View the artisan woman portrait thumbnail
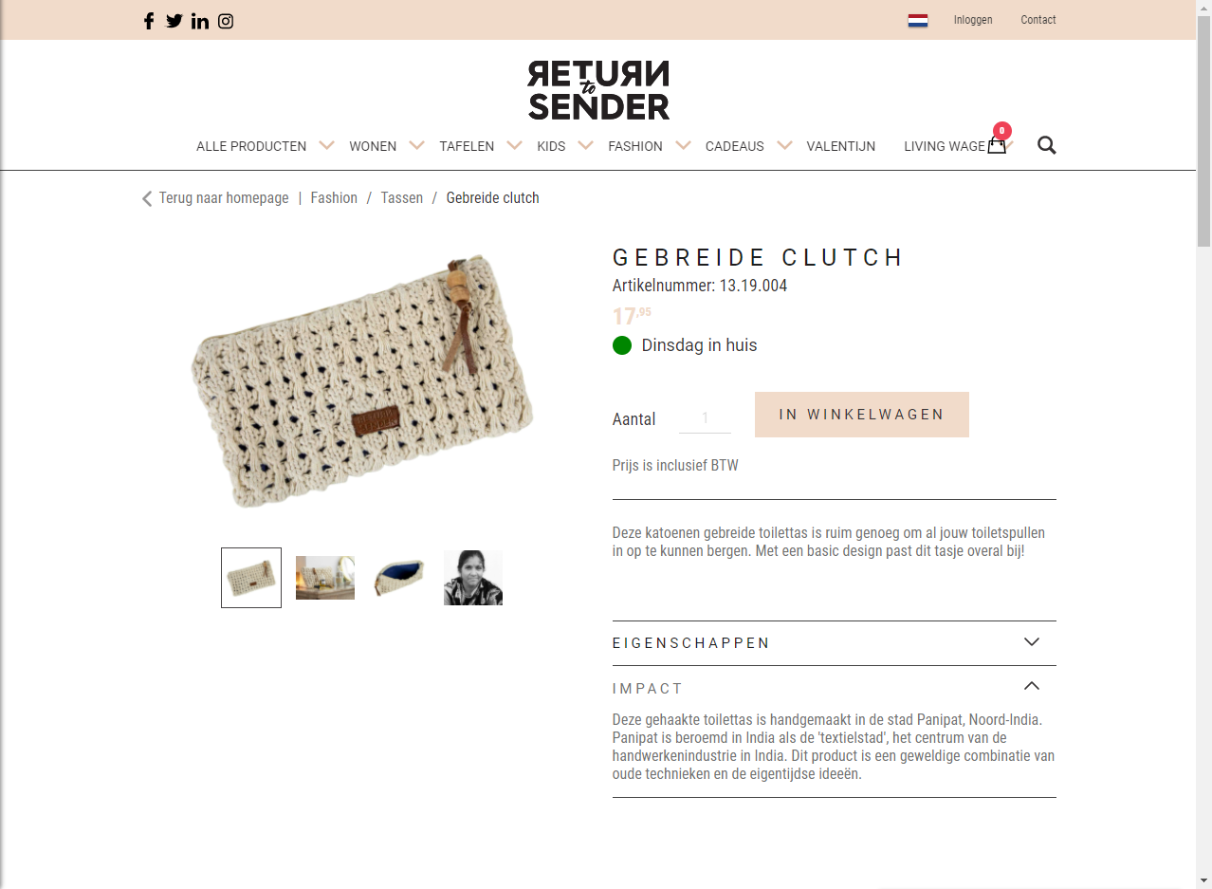Screen dimensions: 1212x889 pos(472,578)
